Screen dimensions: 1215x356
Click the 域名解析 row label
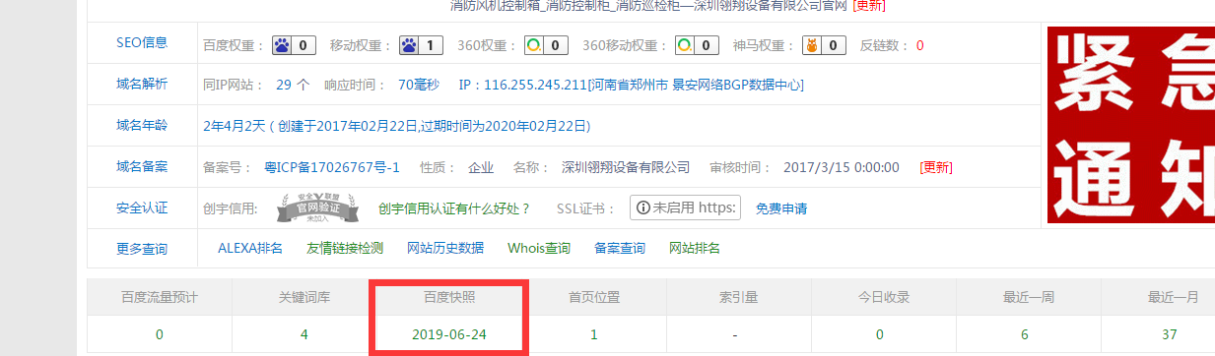(x=142, y=84)
